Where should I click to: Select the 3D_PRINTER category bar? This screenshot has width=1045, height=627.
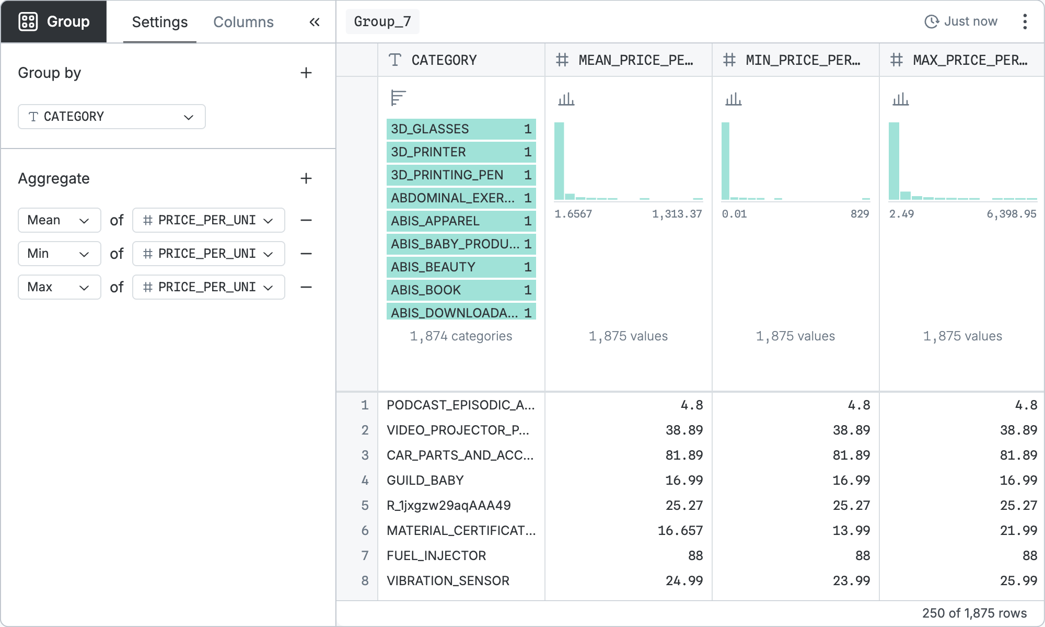(461, 152)
